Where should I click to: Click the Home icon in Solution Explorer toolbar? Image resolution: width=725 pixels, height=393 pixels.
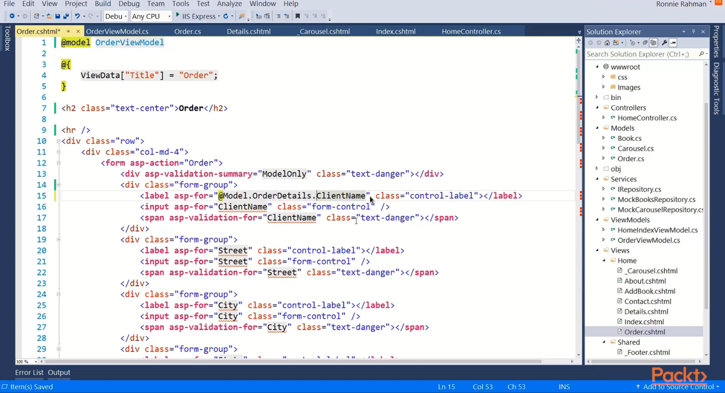(x=607, y=43)
